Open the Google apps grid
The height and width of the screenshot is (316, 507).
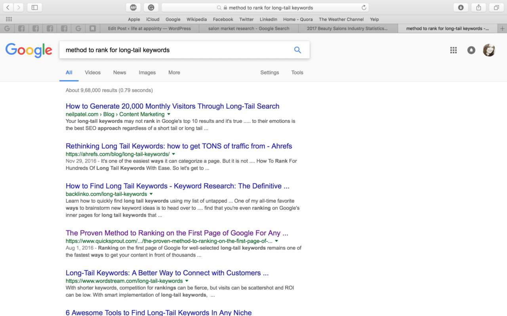tap(454, 50)
